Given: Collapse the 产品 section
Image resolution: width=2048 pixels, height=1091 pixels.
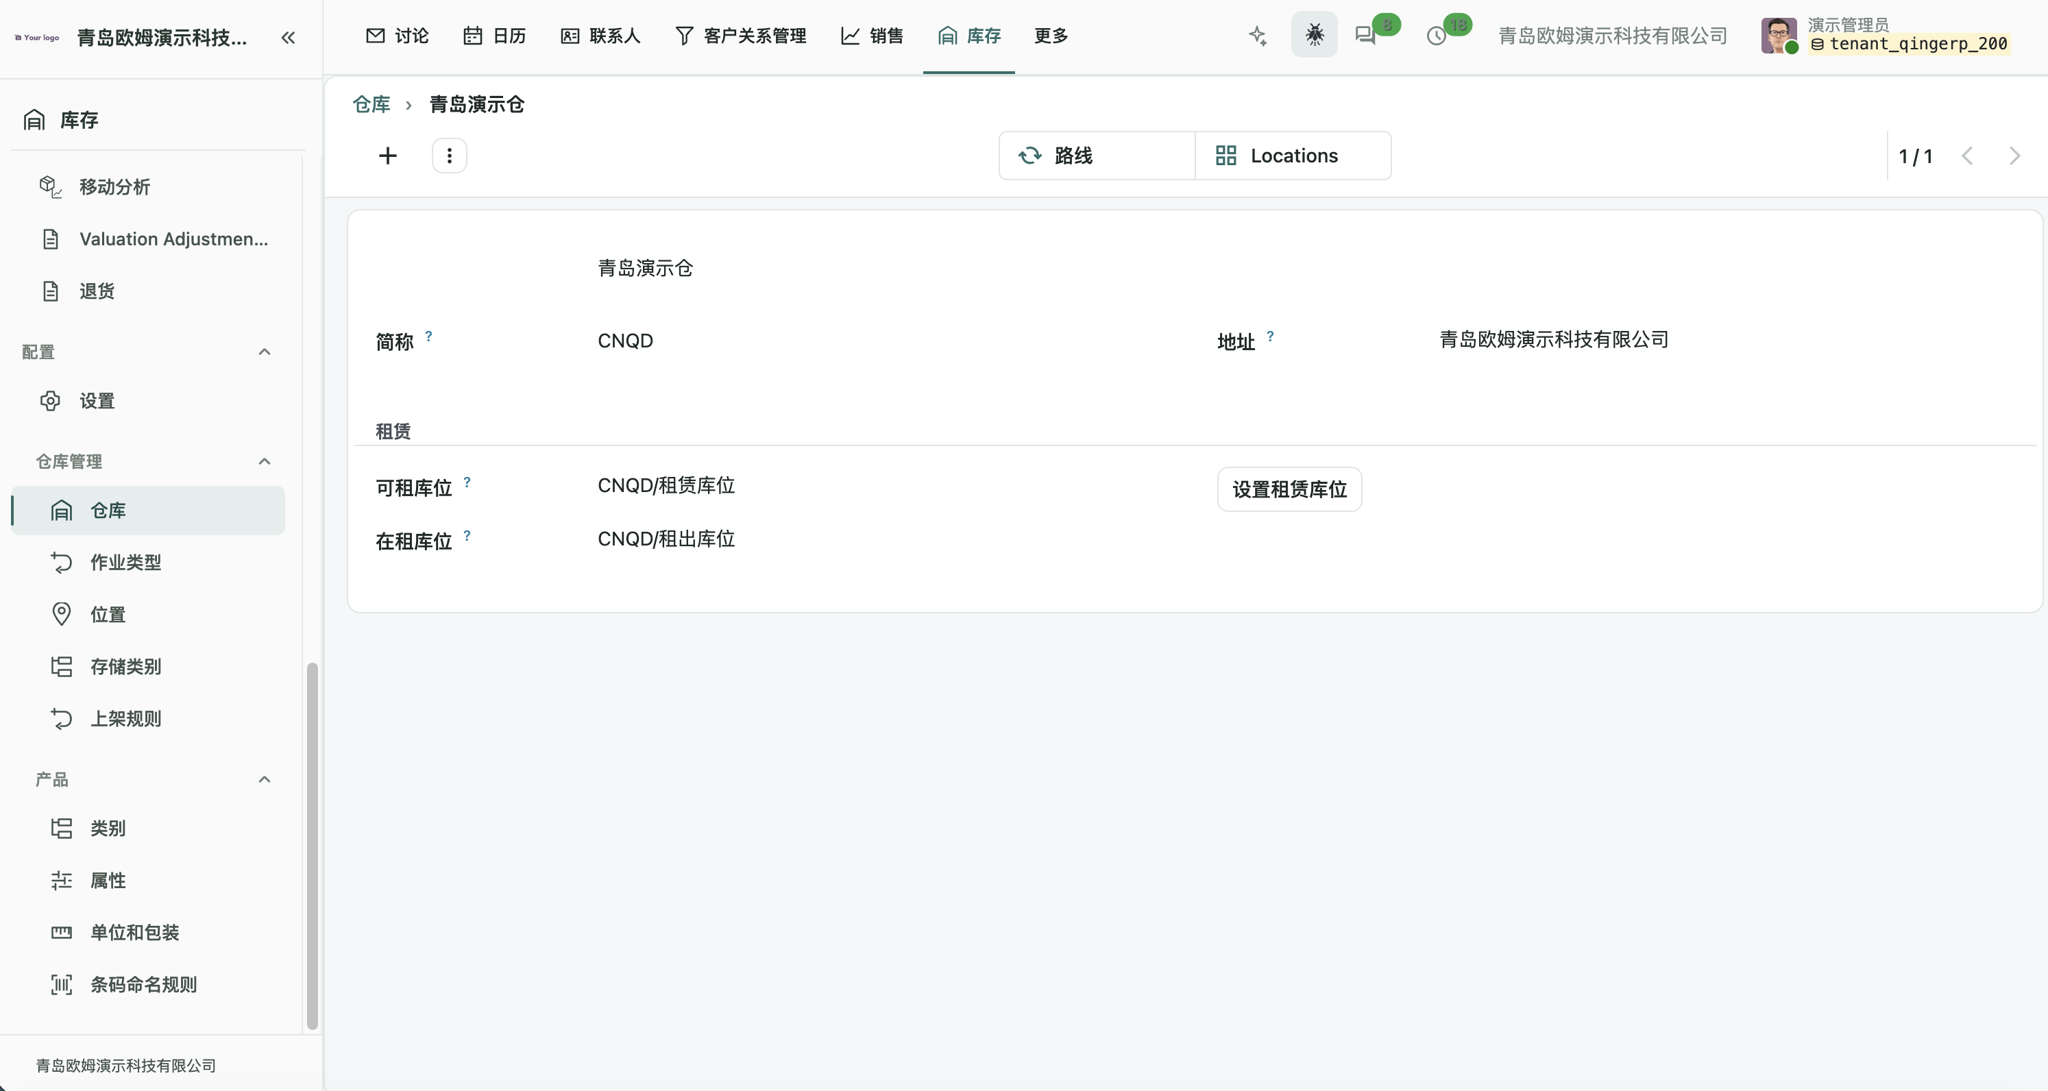Looking at the screenshot, I should 265,779.
